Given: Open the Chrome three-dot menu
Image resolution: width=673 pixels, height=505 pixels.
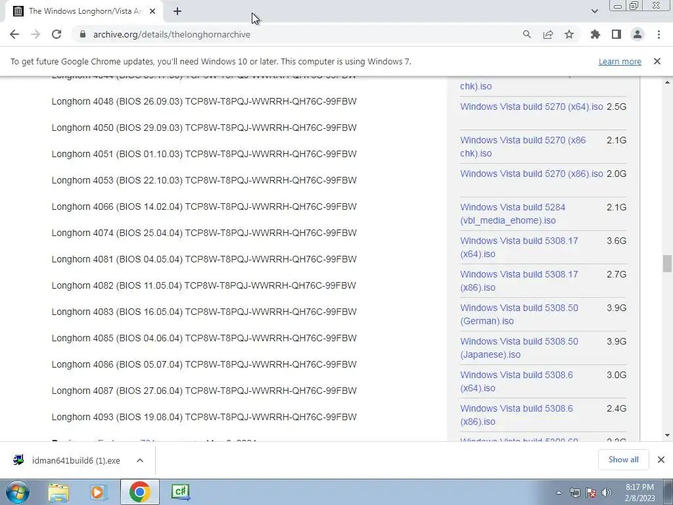Looking at the screenshot, I should [x=659, y=34].
